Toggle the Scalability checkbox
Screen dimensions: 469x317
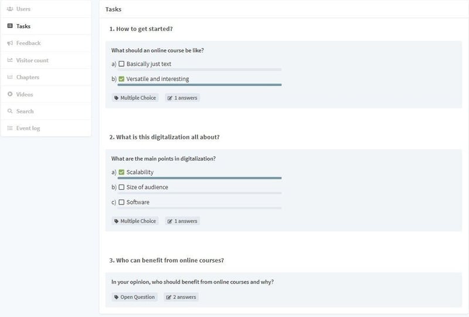[121, 172]
